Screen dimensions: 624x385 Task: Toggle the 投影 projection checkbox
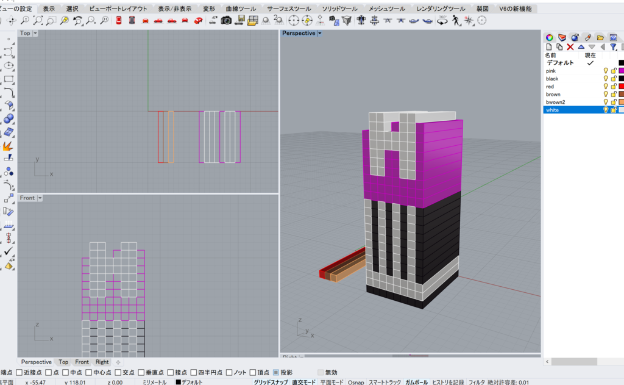(x=276, y=373)
